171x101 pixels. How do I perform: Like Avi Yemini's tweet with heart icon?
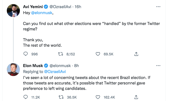[98, 54]
